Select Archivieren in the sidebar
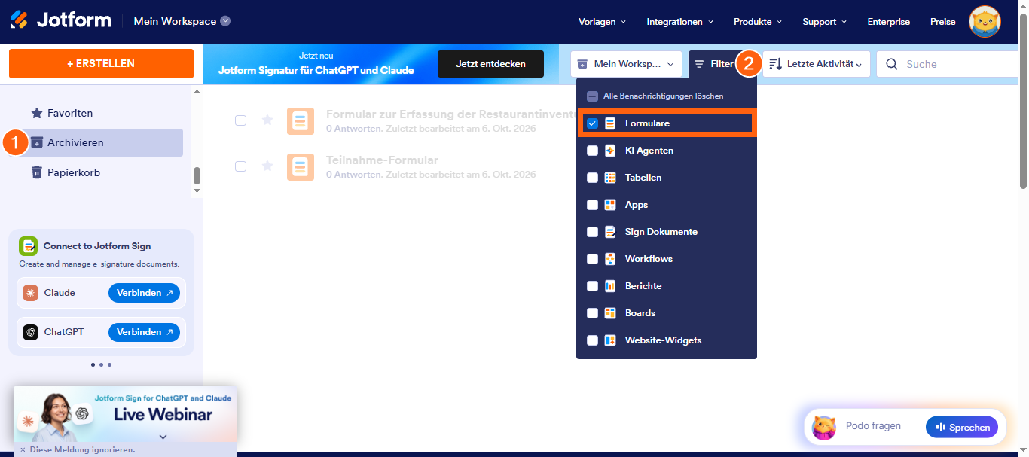This screenshot has width=1029, height=457. pyautogui.click(x=106, y=142)
